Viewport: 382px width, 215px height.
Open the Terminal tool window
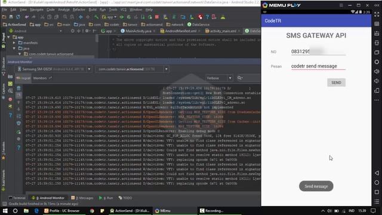click(17, 198)
